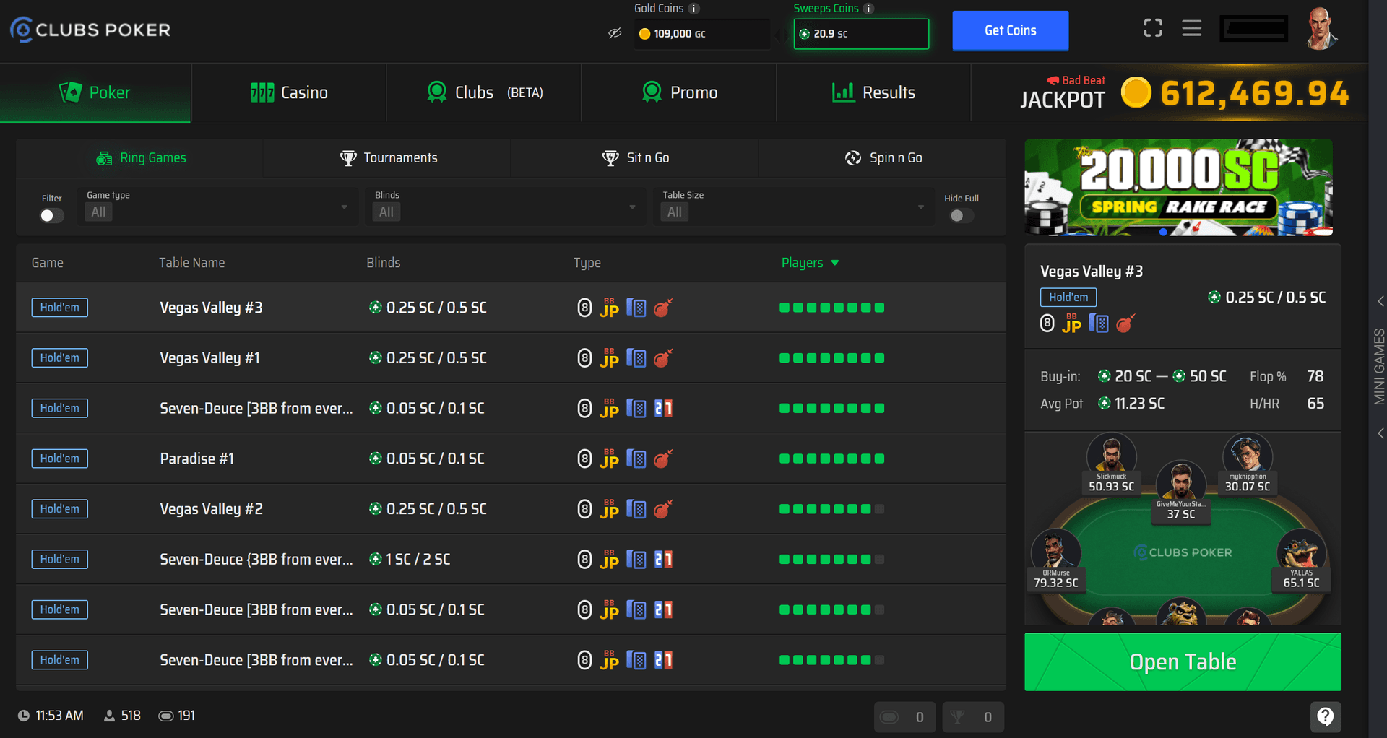This screenshot has height=738, width=1387.
Task: Click 8-max icon in preview panel
Action: coord(1047,324)
